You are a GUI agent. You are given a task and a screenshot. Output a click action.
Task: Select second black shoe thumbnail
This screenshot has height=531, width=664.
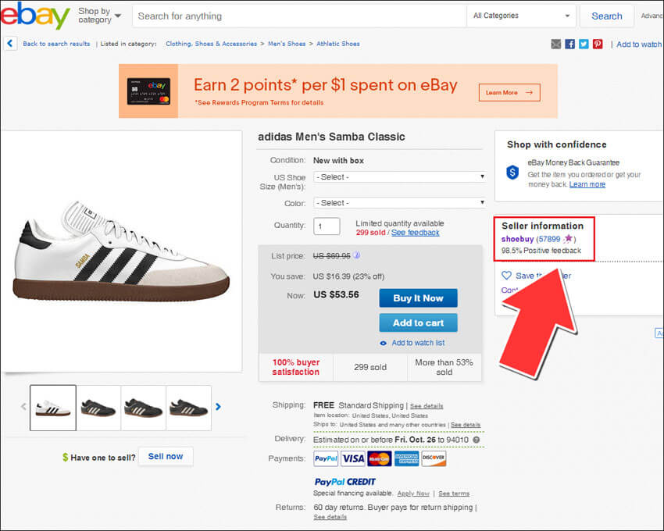point(188,408)
